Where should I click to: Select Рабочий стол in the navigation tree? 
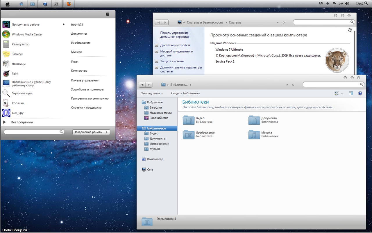click(159, 118)
